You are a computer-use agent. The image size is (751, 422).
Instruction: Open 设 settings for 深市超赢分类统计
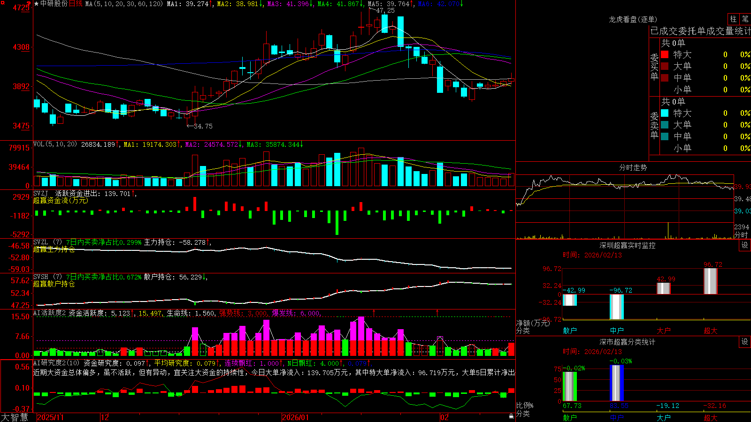(745, 342)
